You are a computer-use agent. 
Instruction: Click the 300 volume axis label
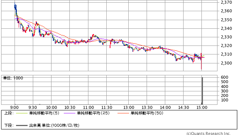point(225,91)
